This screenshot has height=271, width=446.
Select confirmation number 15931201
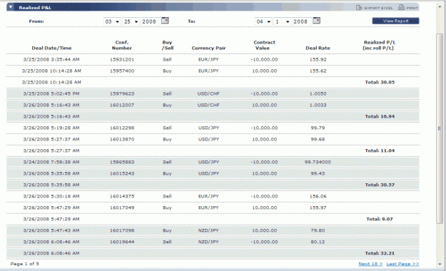click(x=122, y=59)
